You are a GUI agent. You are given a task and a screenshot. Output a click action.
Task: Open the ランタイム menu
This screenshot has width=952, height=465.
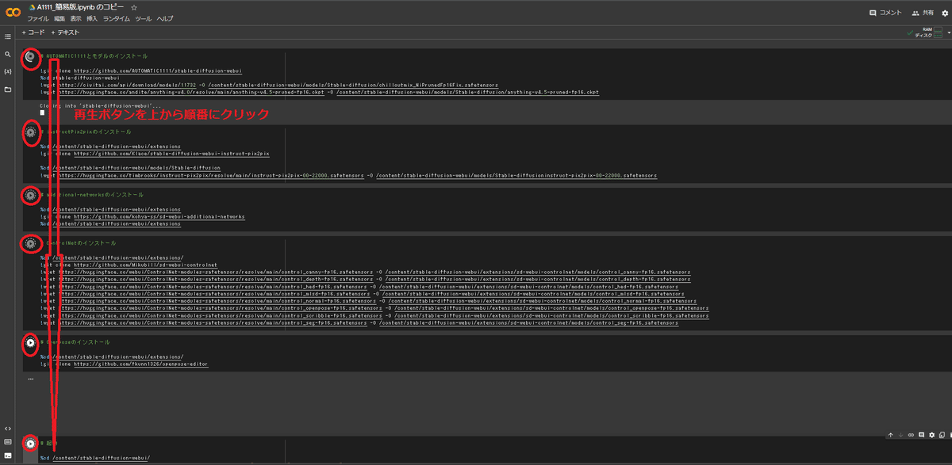click(117, 18)
